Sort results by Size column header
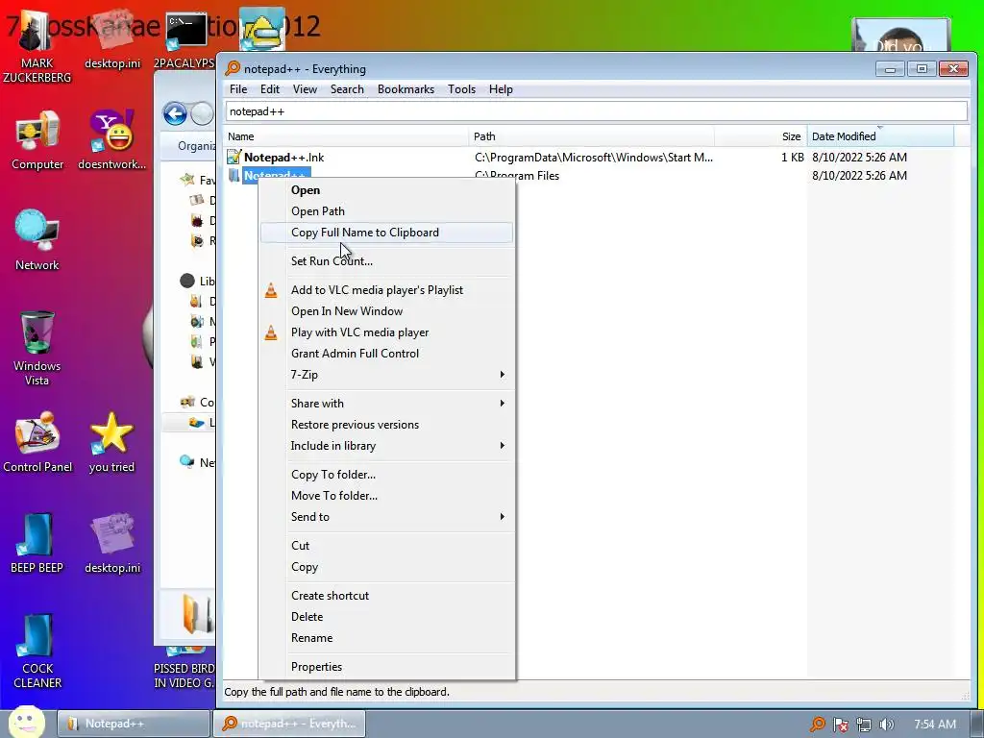This screenshot has width=984, height=738. (x=761, y=136)
